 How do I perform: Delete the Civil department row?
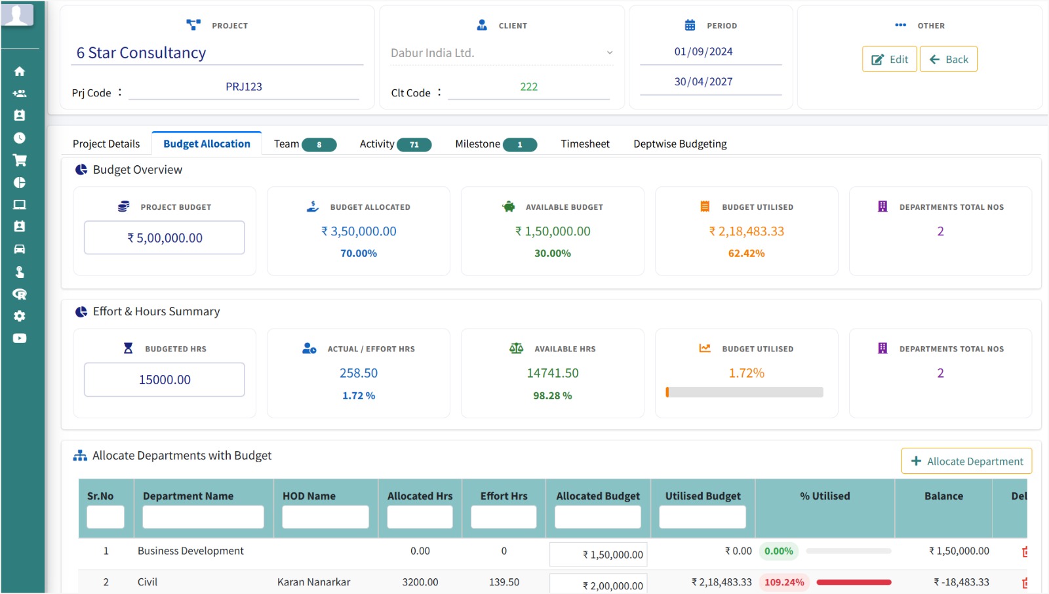coord(1025,583)
